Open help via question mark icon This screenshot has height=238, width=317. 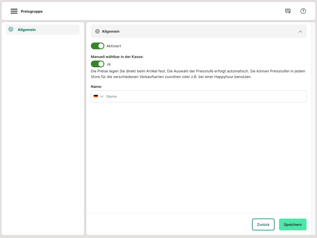pyautogui.click(x=303, y=11)
